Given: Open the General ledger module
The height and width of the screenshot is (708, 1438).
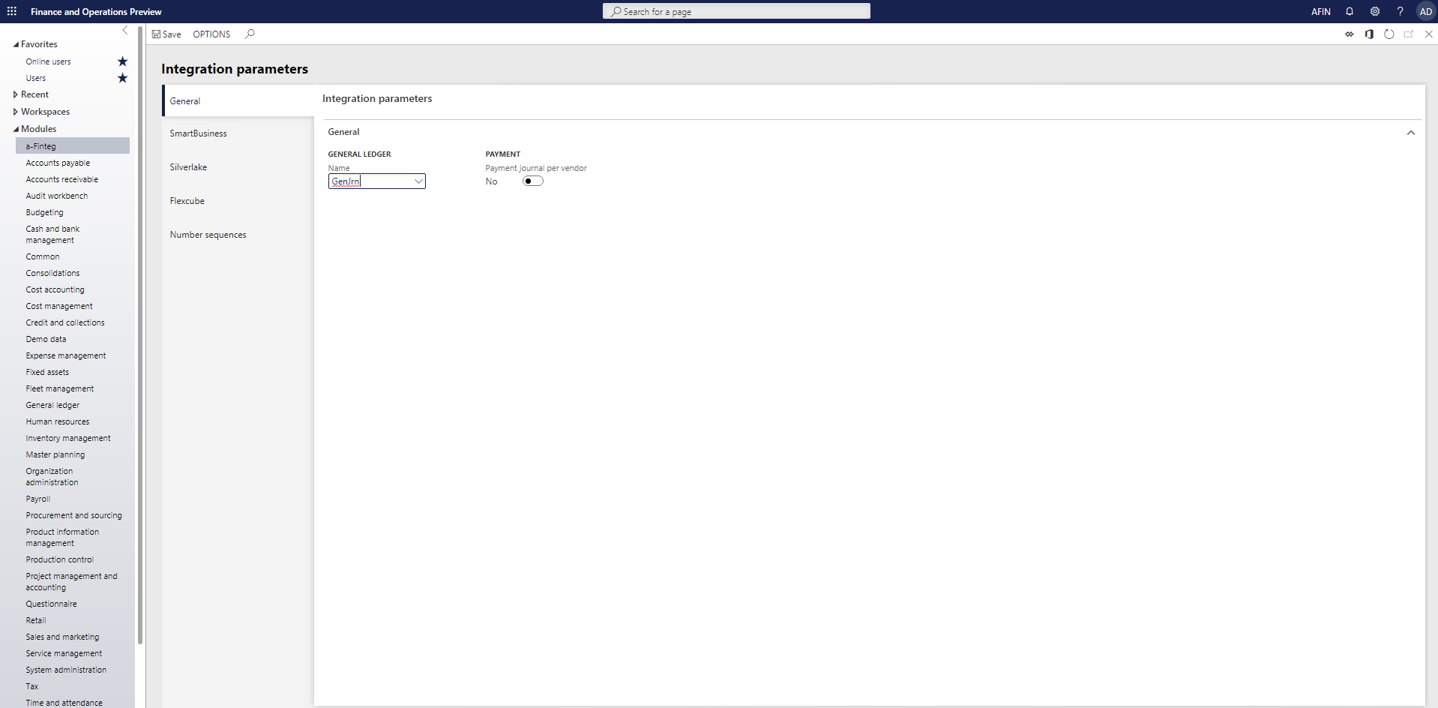Looking at the screenshot, I should pyautogui.click(x=52, y=405).
